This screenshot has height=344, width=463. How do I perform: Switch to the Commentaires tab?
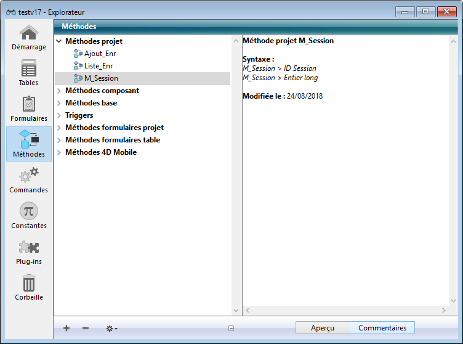coord(382,328)
